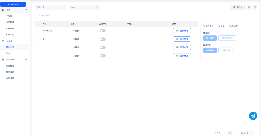Click the refresh icon at top right
The width and height of the screenshot is (261, 136).
point(255,7)
